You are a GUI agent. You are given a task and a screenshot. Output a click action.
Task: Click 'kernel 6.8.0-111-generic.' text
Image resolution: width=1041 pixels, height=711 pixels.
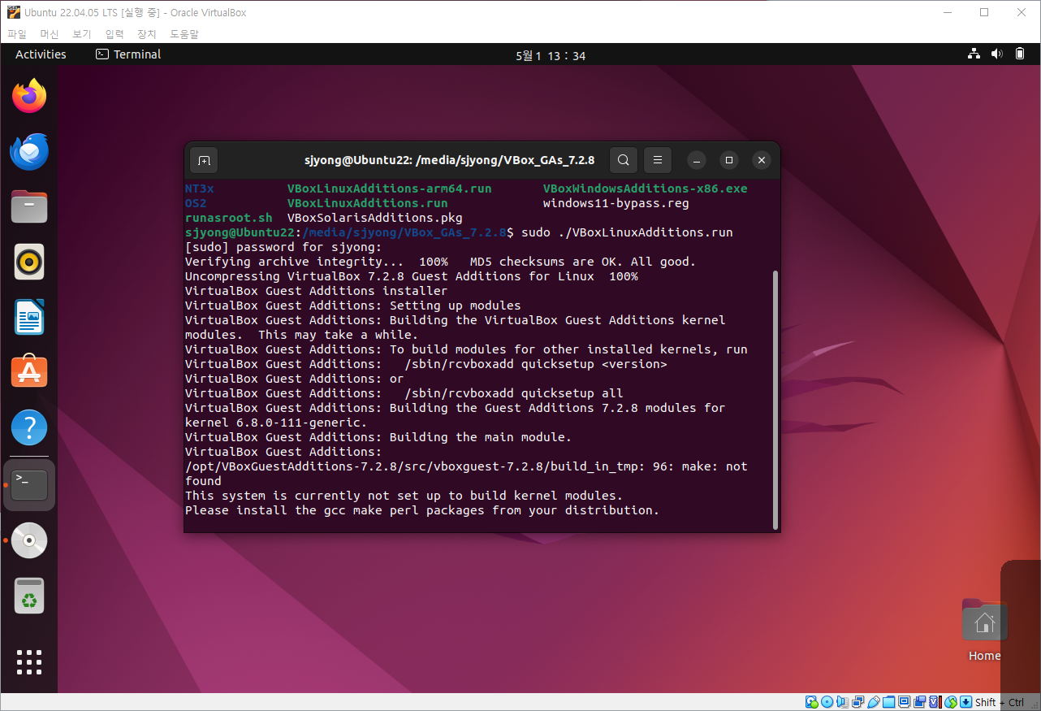[x=276, y=423]
